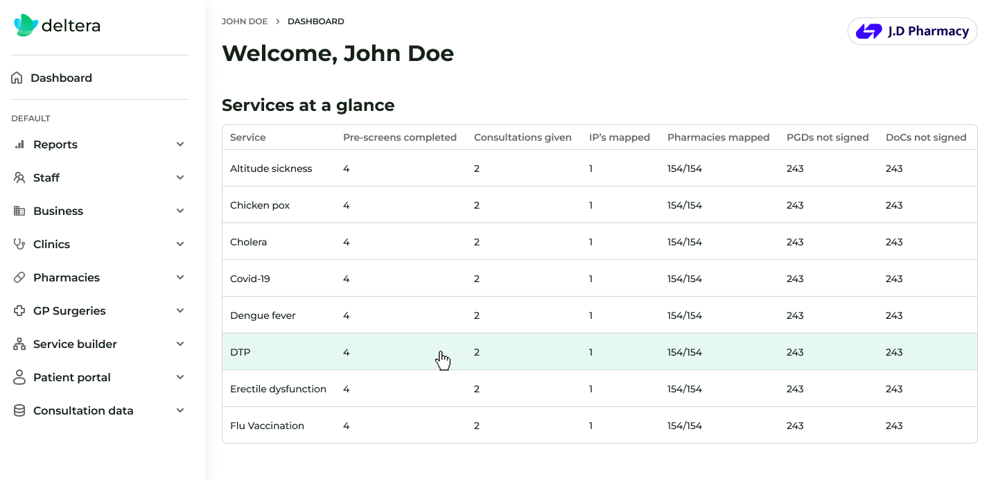Select the Flu Vaccination service

pyautogui.click(x=267, y=426)
